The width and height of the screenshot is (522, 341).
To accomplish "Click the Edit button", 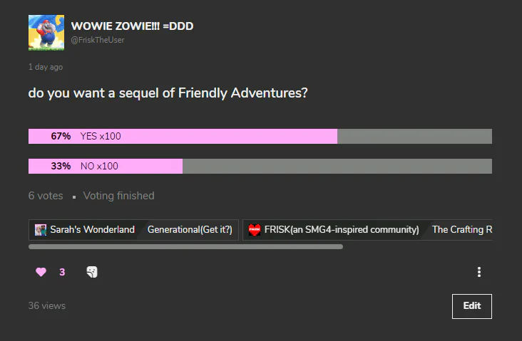I will pos(472,306).
